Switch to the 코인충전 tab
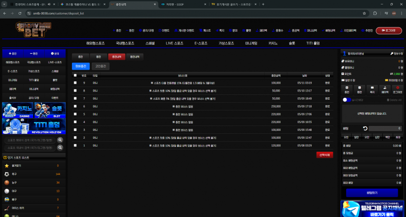This screenshot has height=217, width=406. pos(101,66)
